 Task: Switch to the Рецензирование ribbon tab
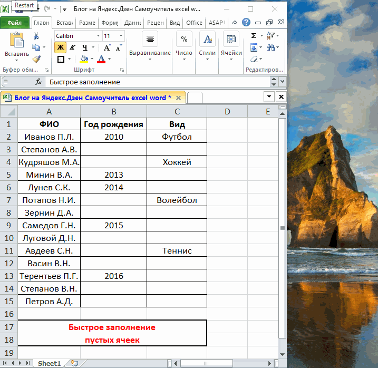click(155, 23)
